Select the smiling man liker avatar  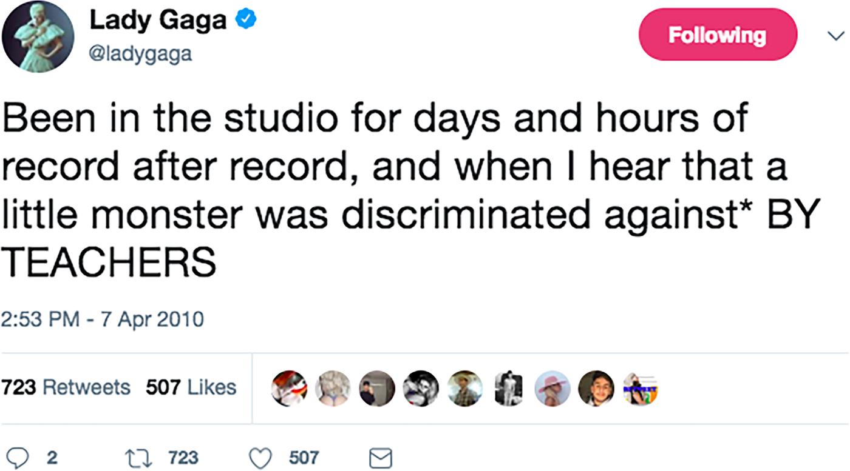[x=596, y=388]
